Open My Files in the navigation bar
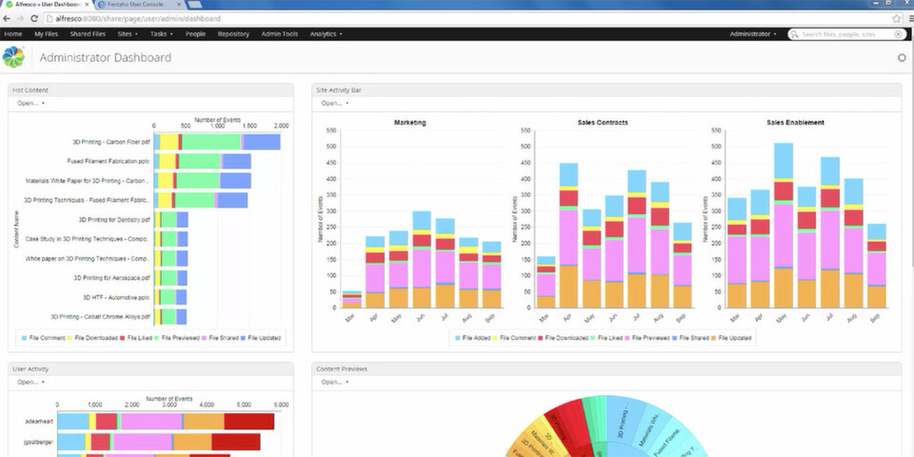Image resolution: width=914 pixels, height=457 pixels. tap(46, 34)
